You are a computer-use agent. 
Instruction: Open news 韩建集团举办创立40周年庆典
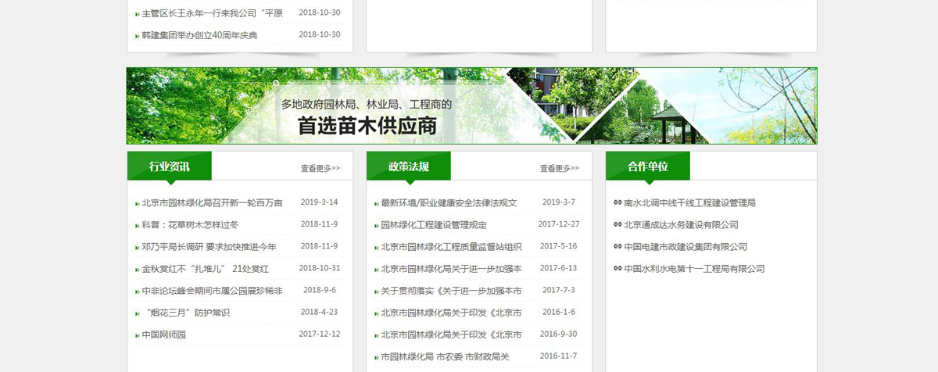(x=199, y=35)
